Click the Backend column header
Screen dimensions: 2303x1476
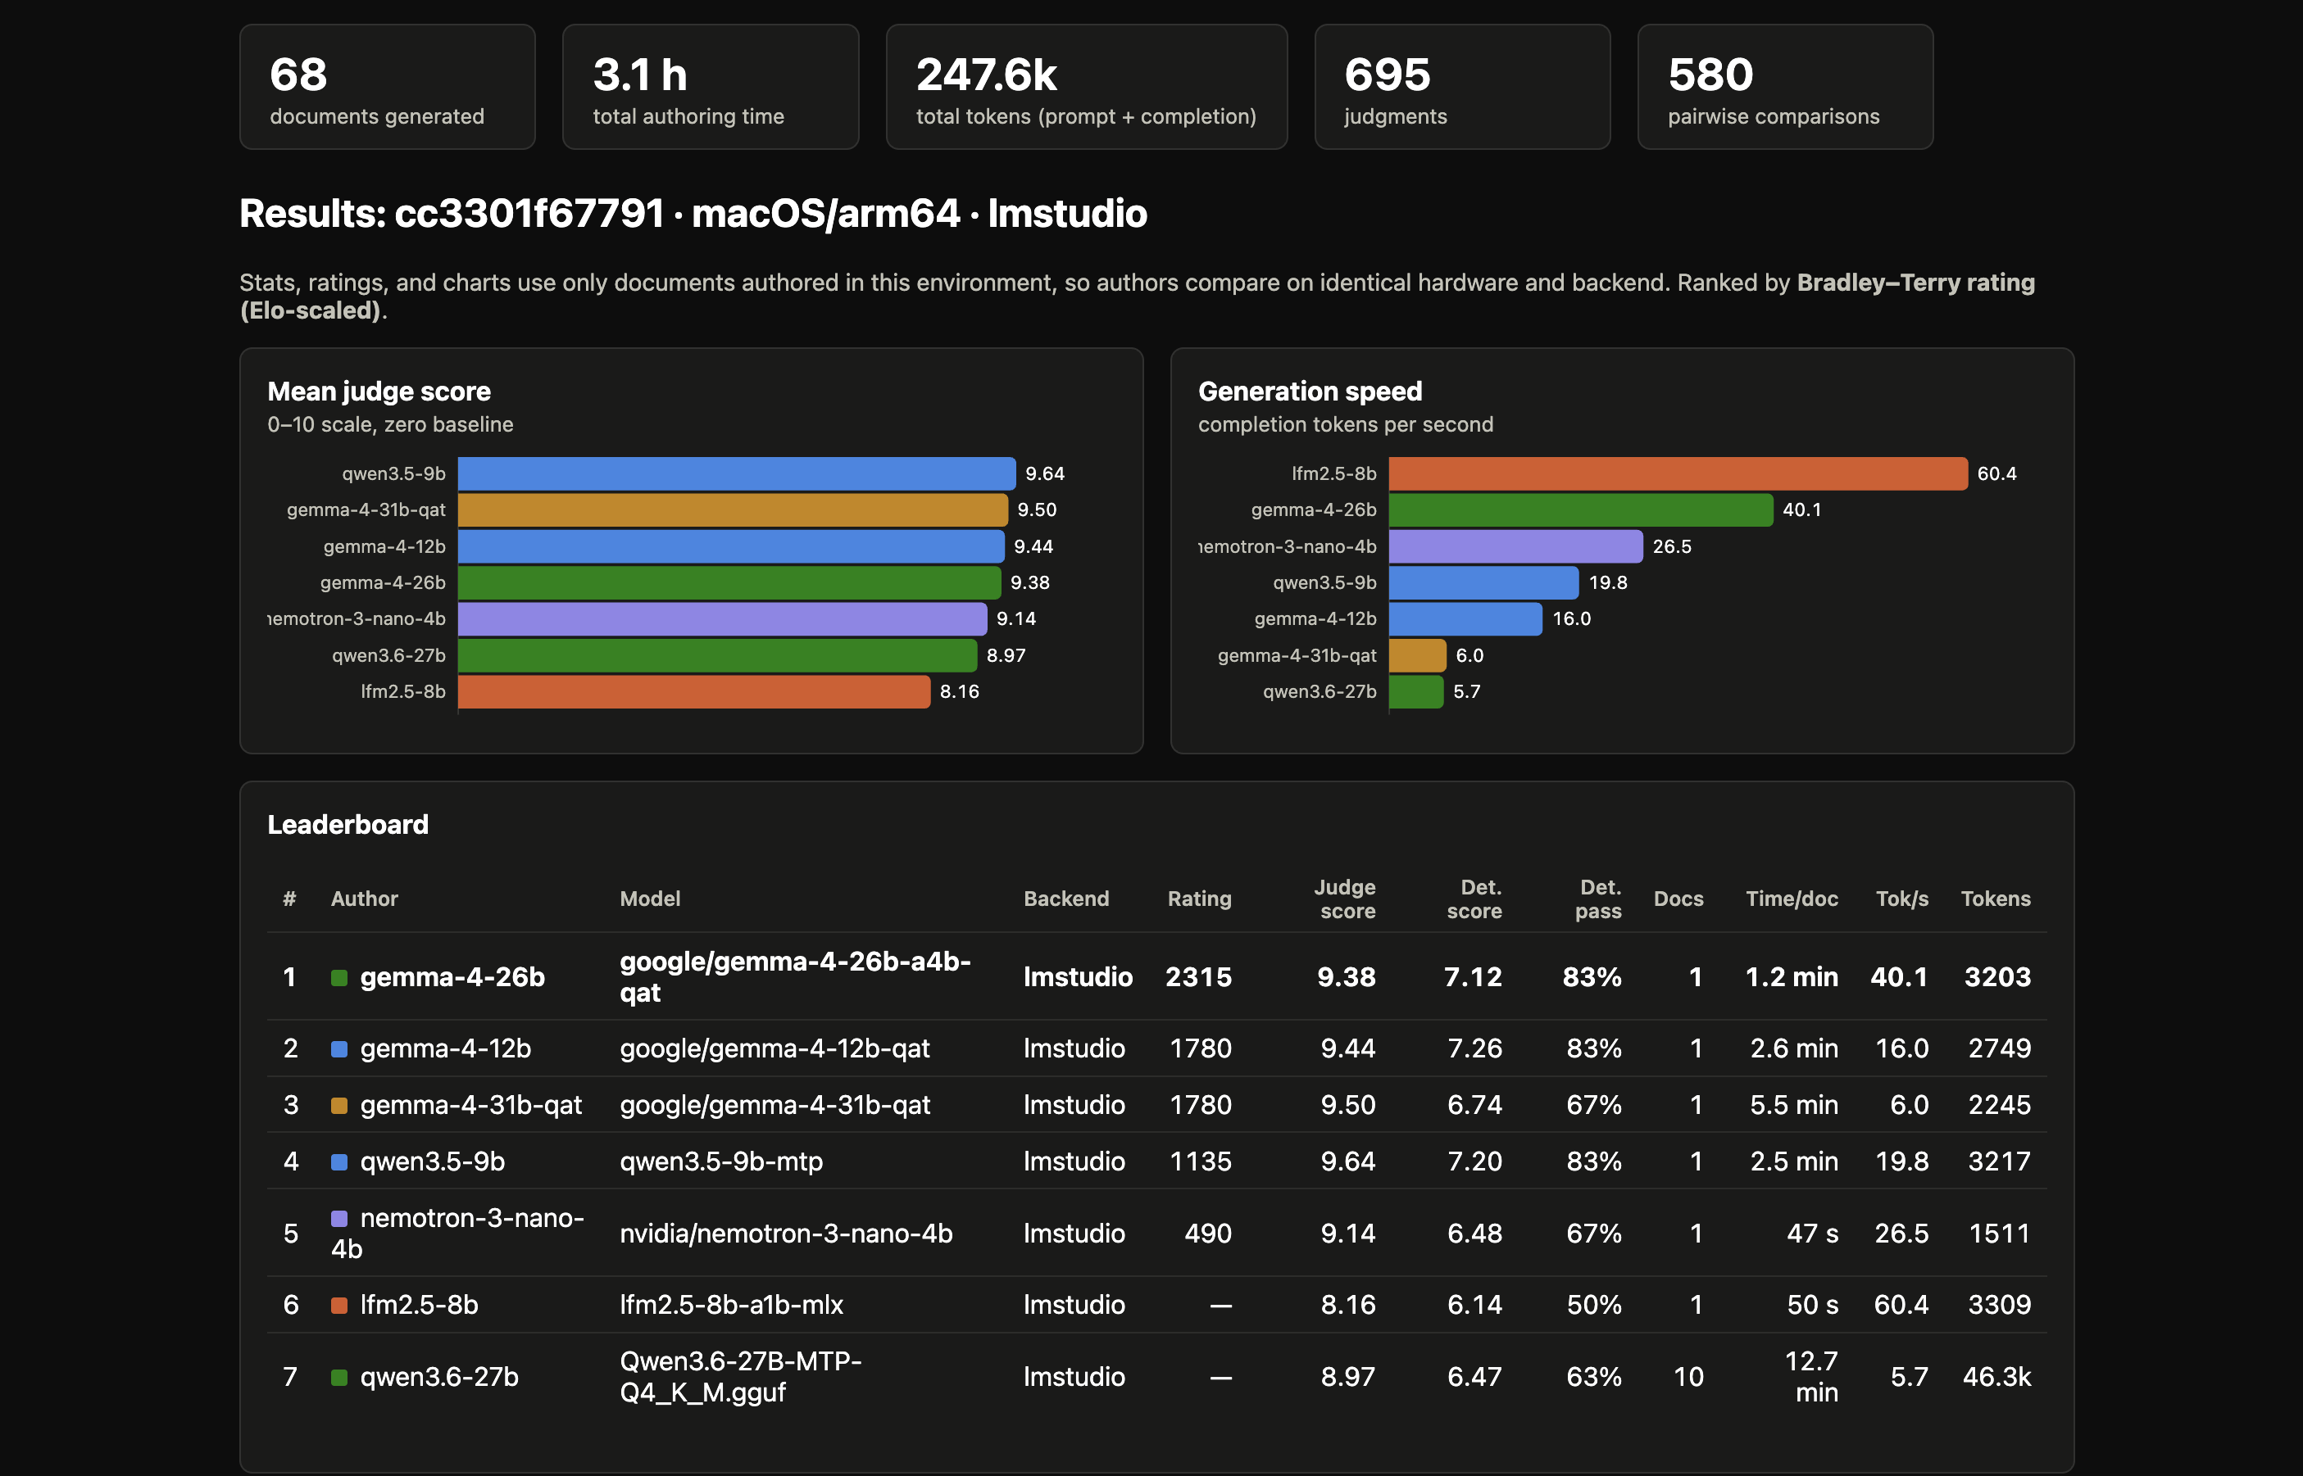pos(1066,899)
